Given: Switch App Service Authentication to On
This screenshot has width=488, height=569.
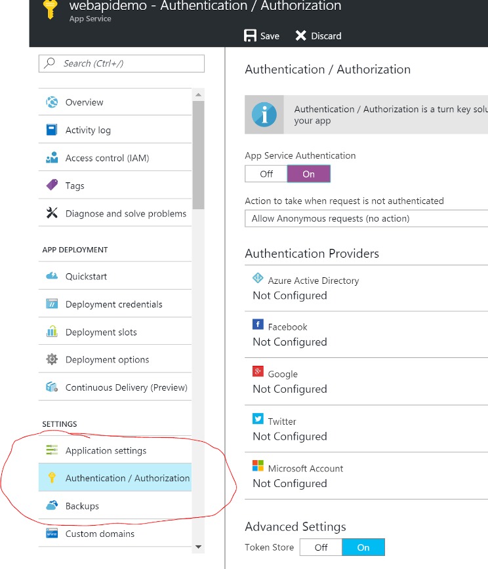Looking at the screenshot, I should pos(308,174).
